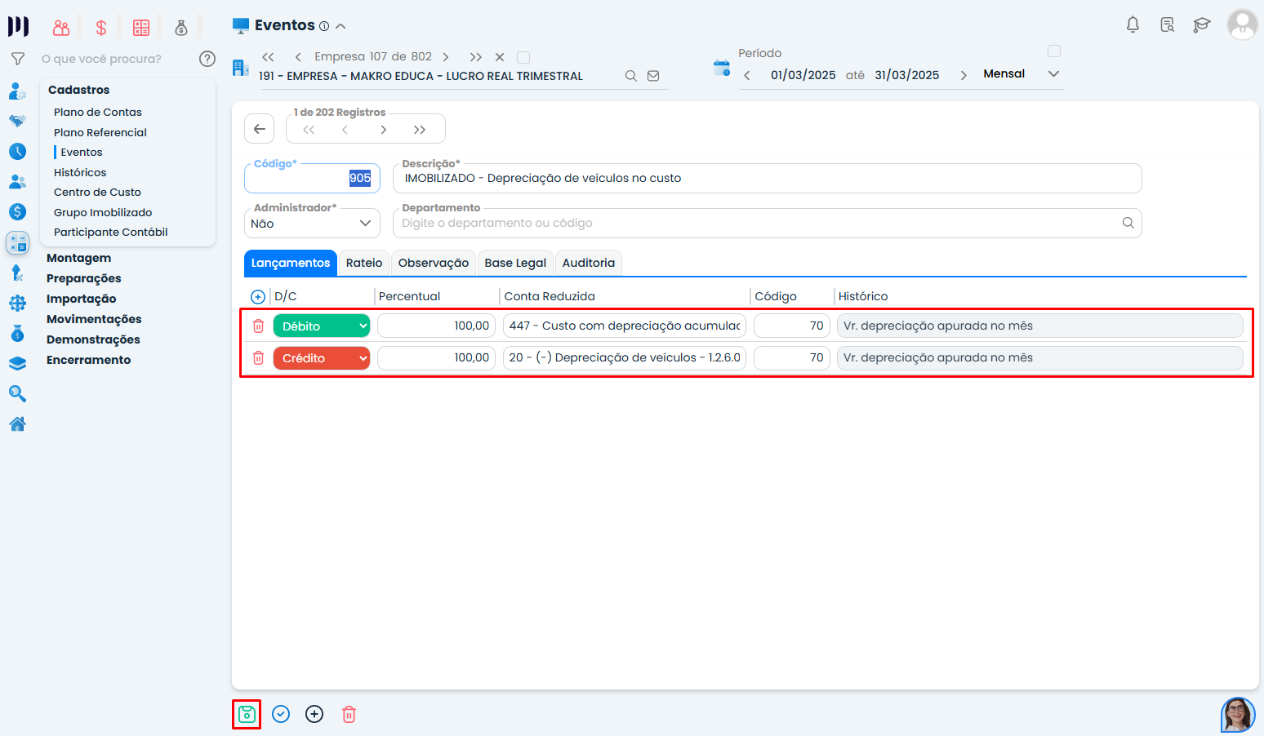
Task: Click the save icon in bottom toolbar
Action: click(247, 715)
